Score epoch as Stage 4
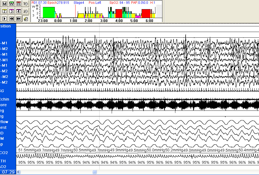This screenshot has width=259, height=175. click(x=18, y=11)
